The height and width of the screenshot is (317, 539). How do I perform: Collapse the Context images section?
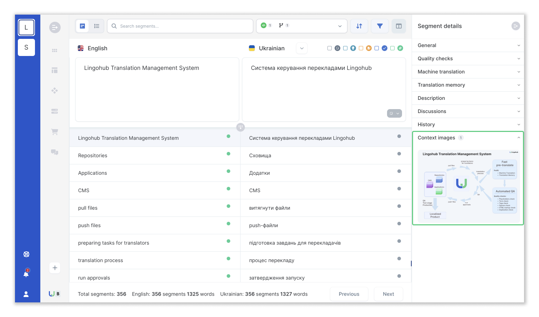[x=468, y=138]
